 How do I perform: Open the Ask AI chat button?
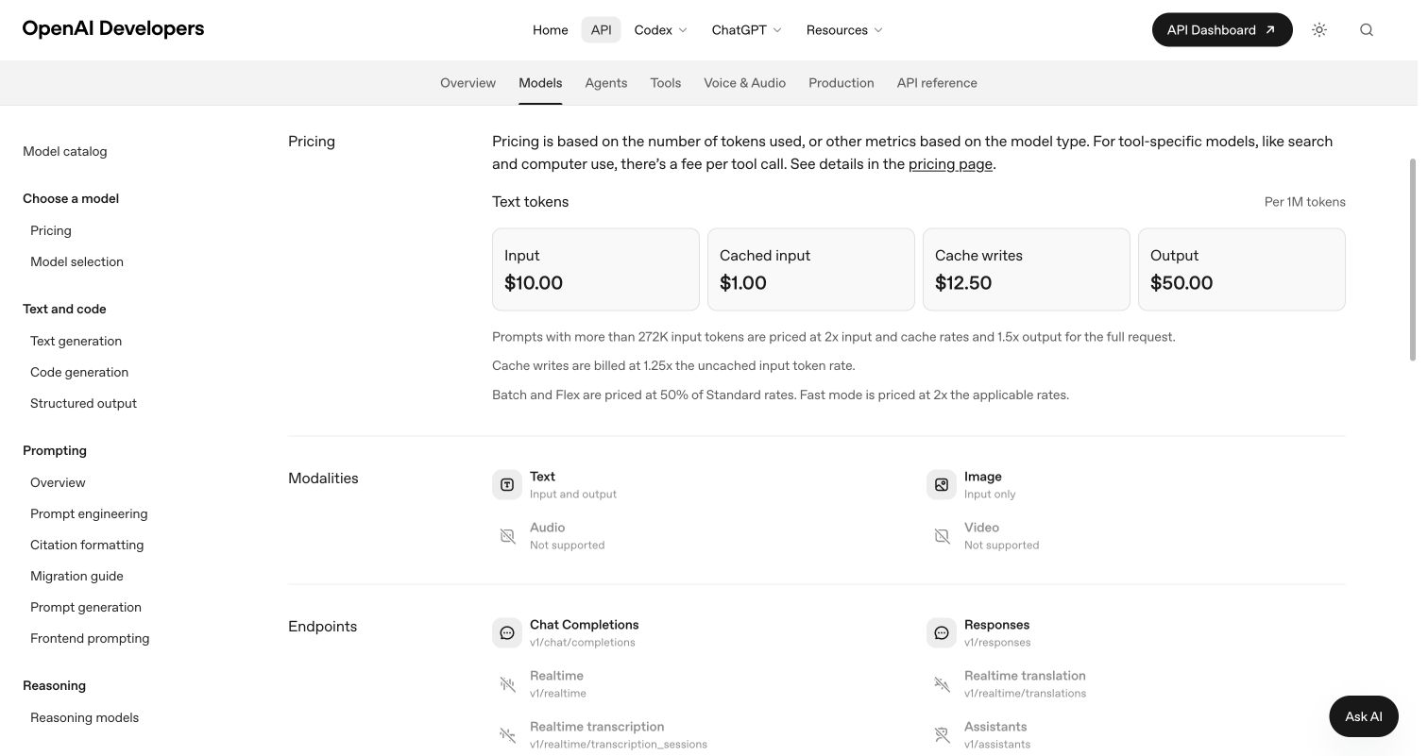[1364, 716]
